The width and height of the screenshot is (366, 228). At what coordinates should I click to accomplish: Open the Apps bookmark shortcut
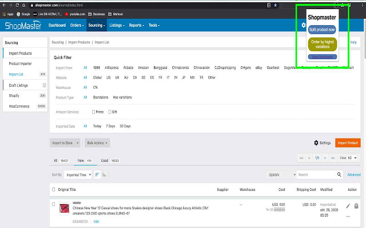coord(8,14)
